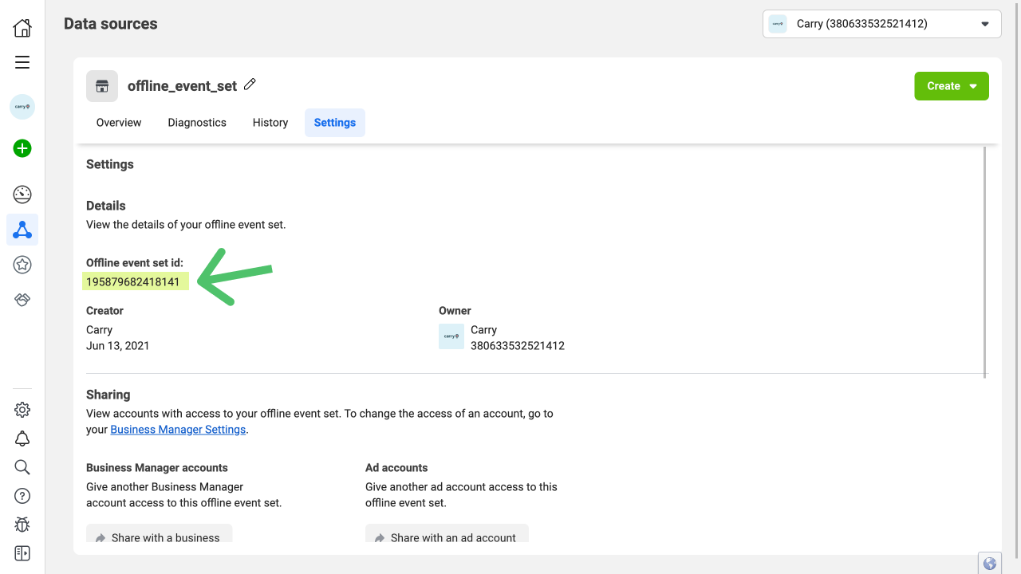Switch to the Diagnostics tab
Viewport: 1021px width, 574px height.
(197, 123)
